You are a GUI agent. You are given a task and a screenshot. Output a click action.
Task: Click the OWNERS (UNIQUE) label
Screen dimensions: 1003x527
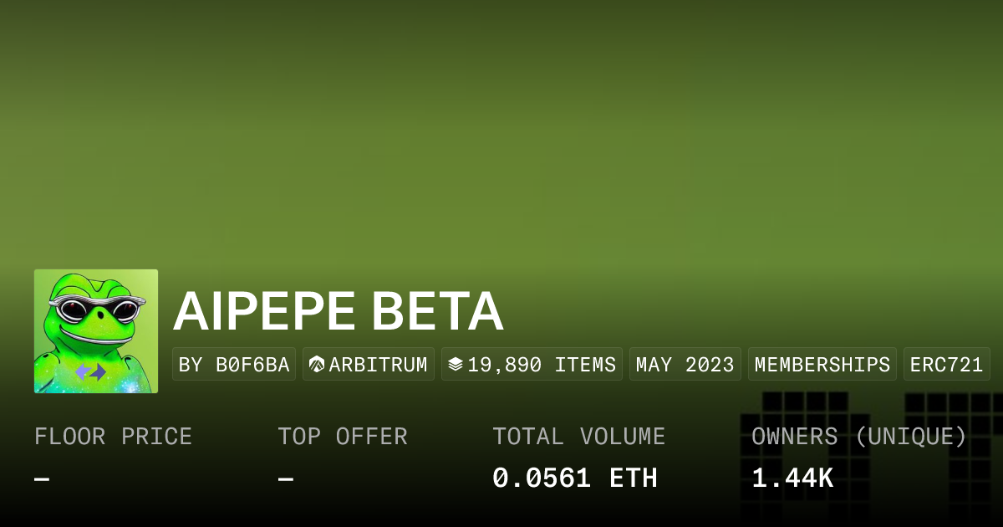pos(859,437)
